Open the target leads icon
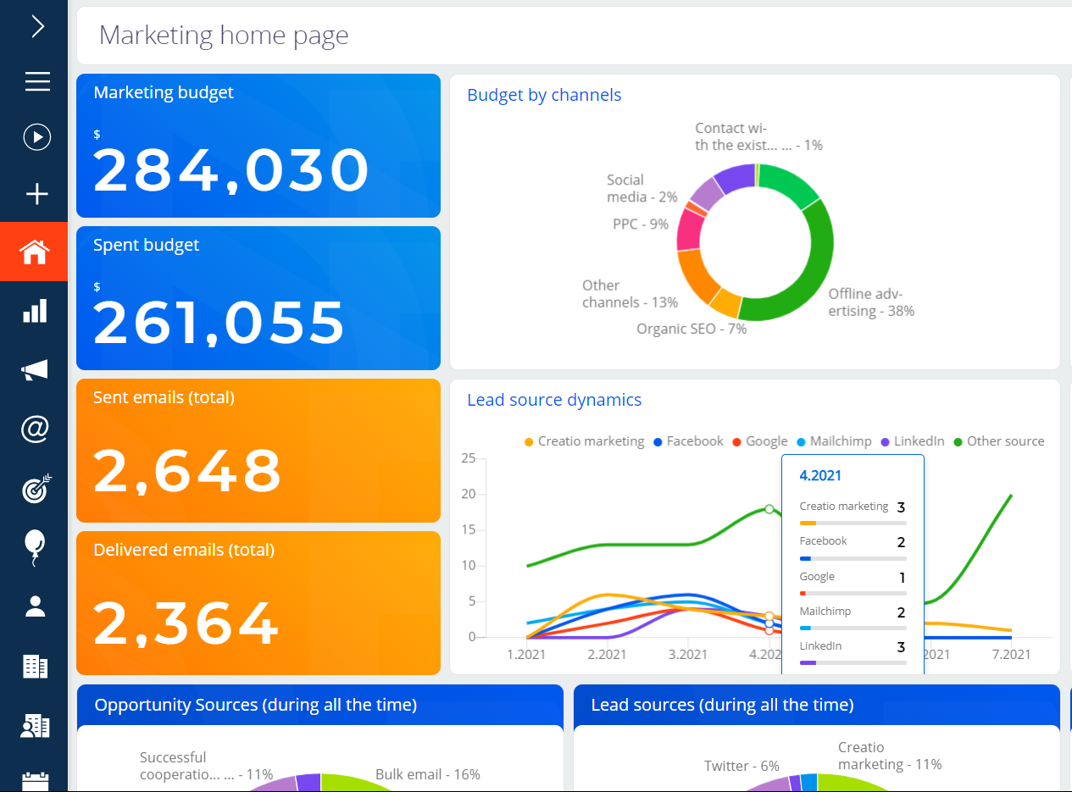 [36, 489]
